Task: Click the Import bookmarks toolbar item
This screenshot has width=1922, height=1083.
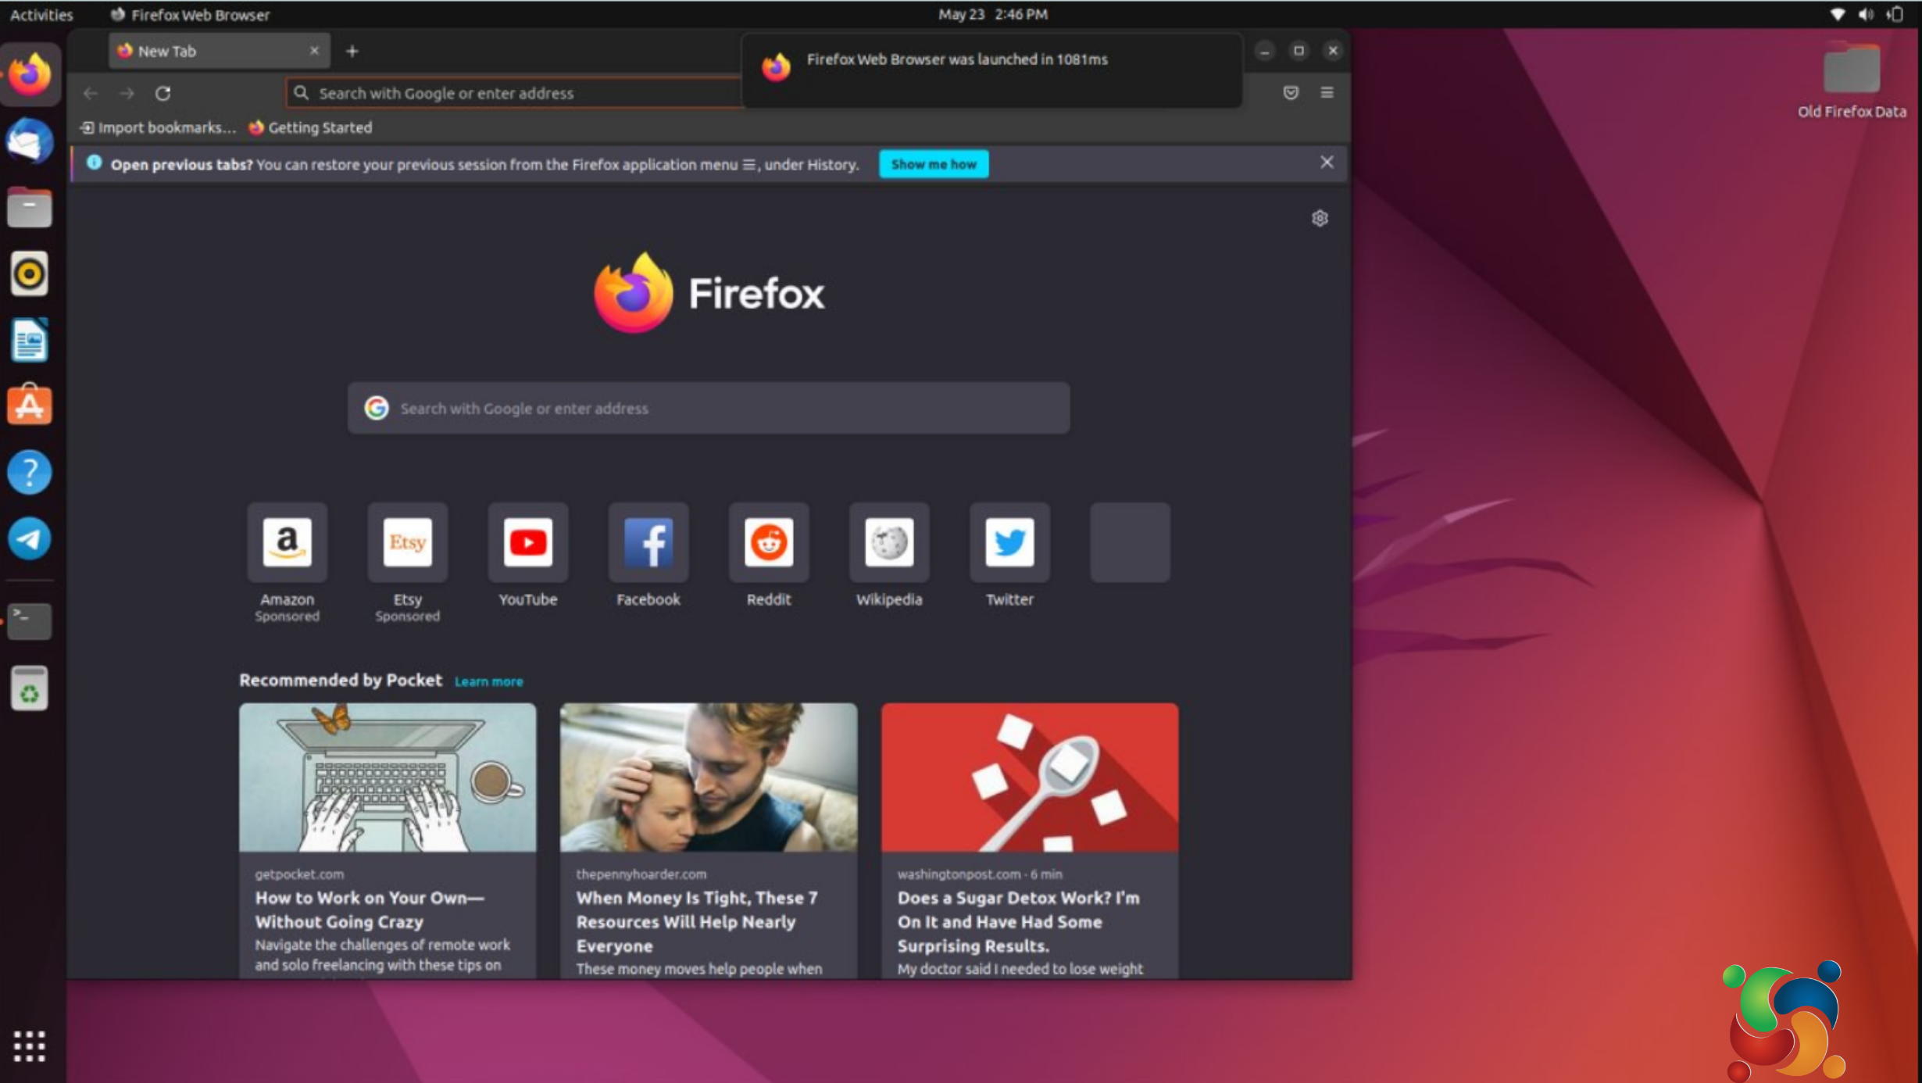Action: click(x=158, y=127)
